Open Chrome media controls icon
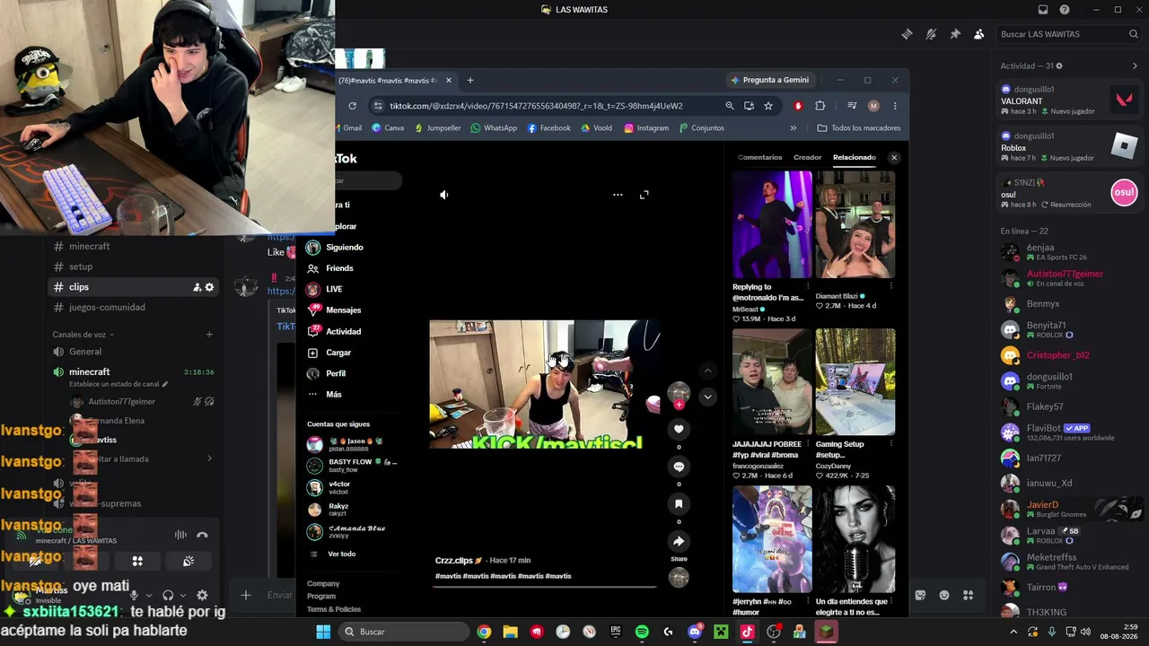 pyautogui.click(x=852, y=106)
